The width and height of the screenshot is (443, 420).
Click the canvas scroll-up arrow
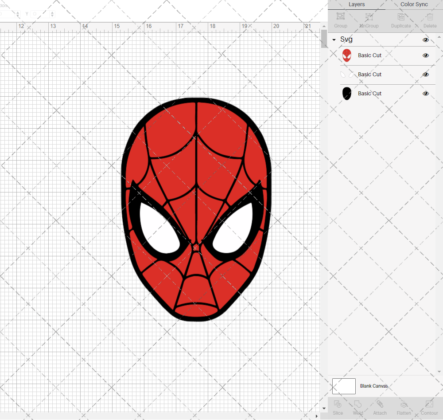324,26
